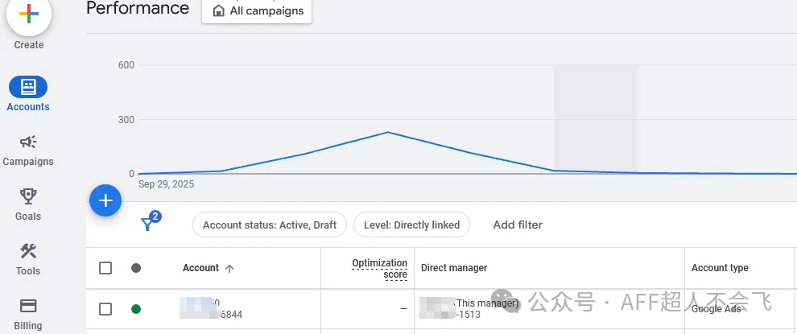Open the Tools wrench icon
Image resolution: width=797 pixels, height=334 pixels.
28,252
